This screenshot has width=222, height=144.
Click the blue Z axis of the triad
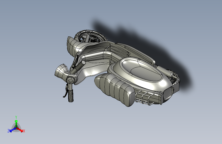13,130
